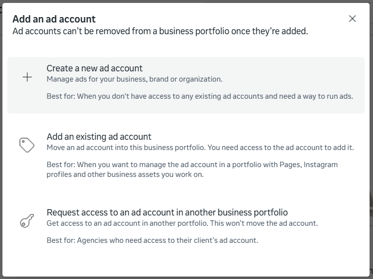
Task: Click the 'can't be removed' warning subtitle
Action: pos(160,32)
